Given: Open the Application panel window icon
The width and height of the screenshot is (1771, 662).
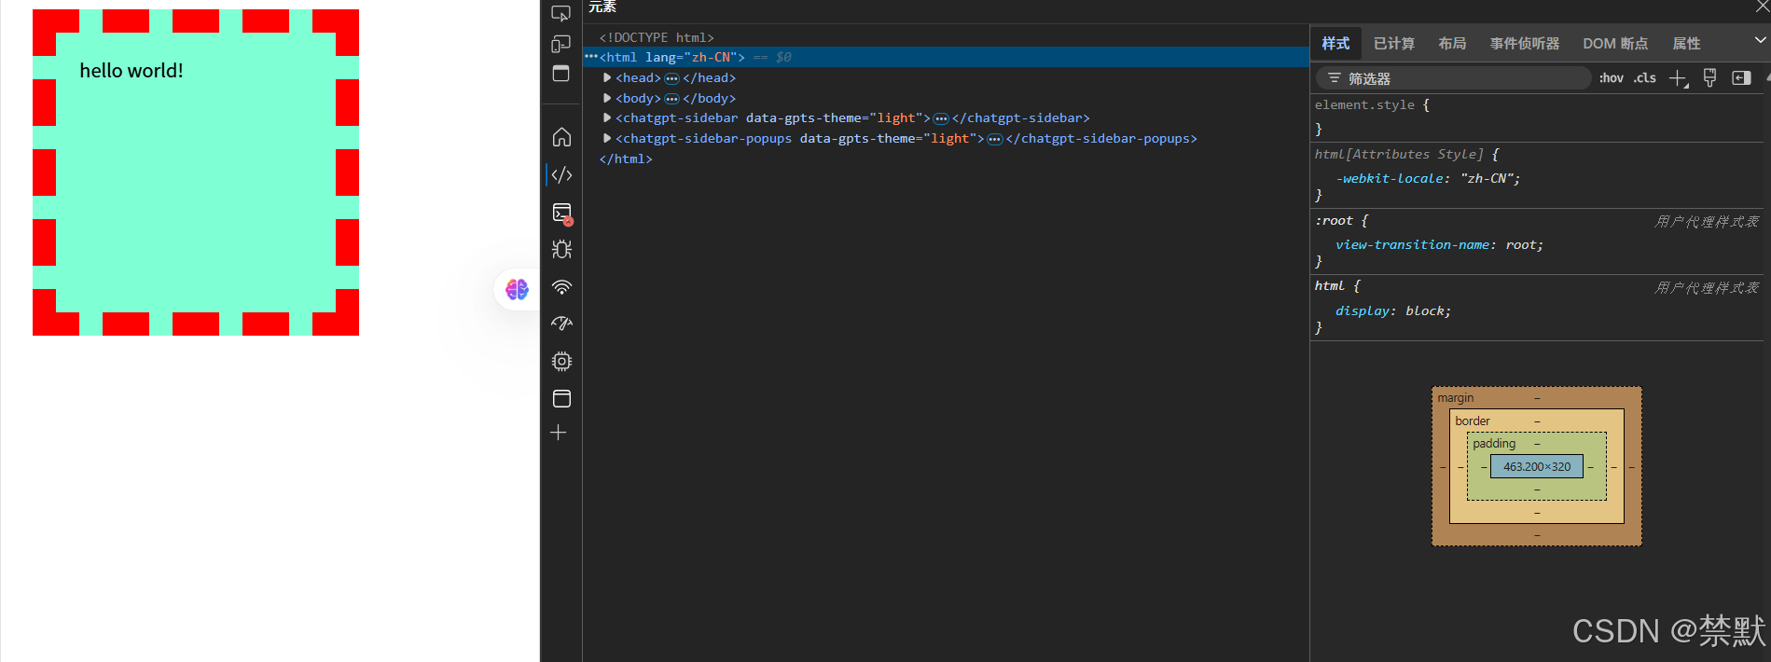Looking at the screenshot, I should [x=561, y=398].
